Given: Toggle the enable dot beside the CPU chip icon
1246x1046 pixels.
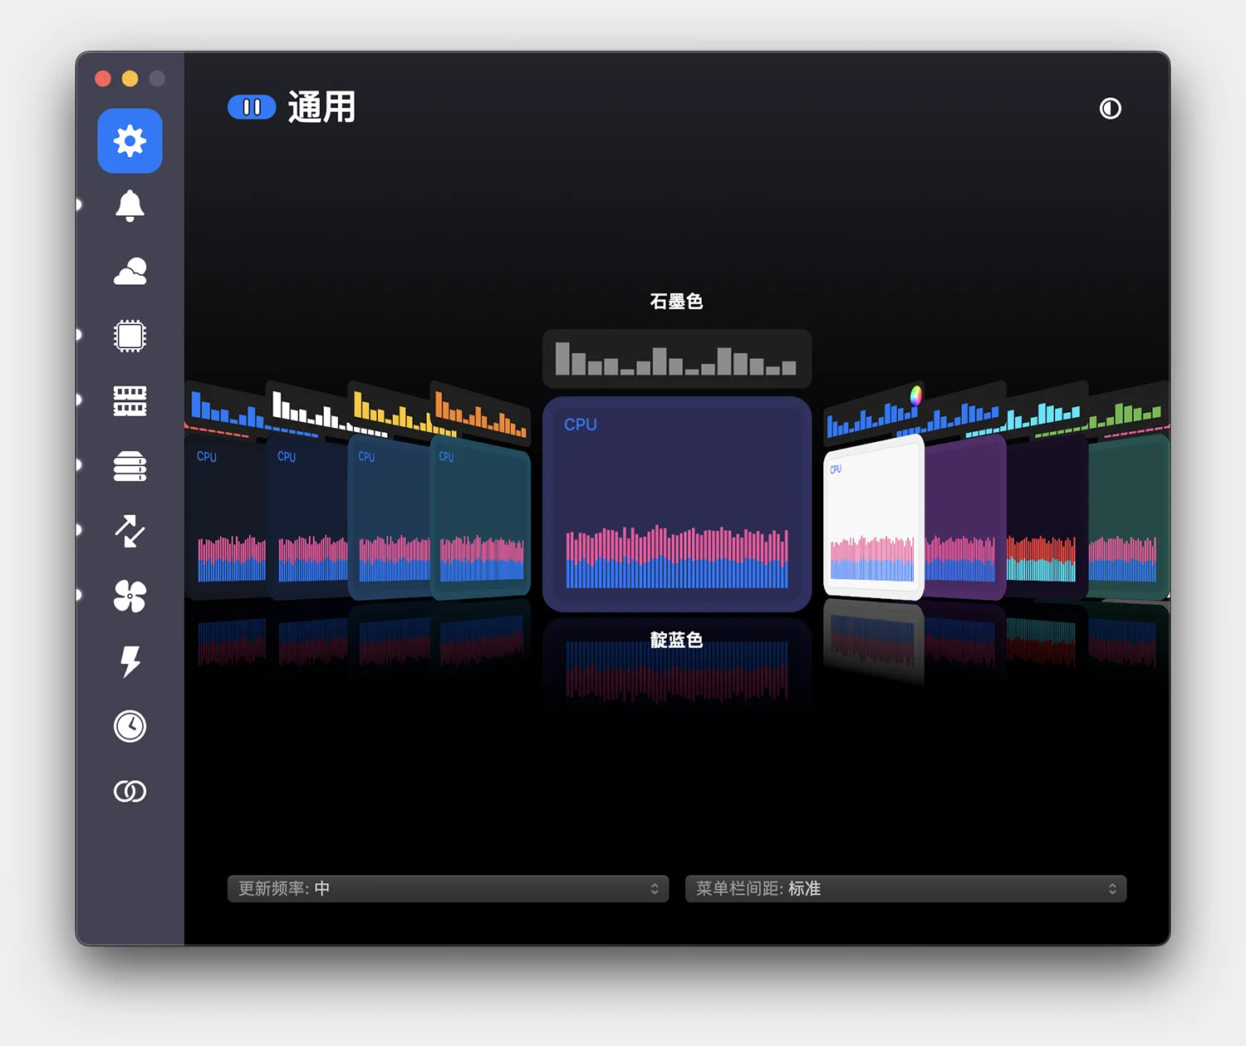Looking at the screenshot, I should [x=79, y=335].
